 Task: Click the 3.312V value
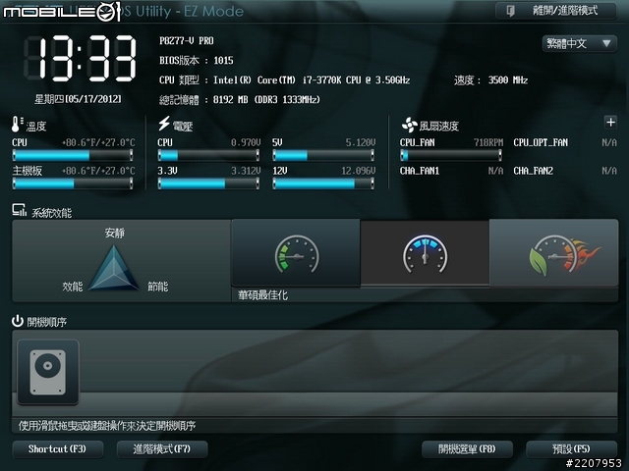click(x=246, y=171)
